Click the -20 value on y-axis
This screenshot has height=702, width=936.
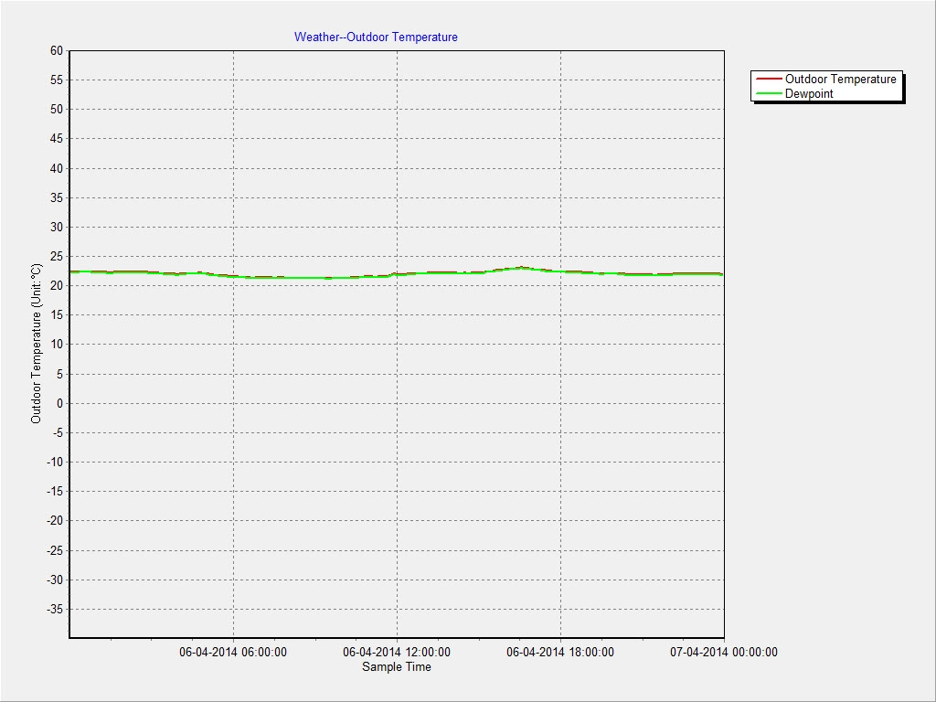54,520
